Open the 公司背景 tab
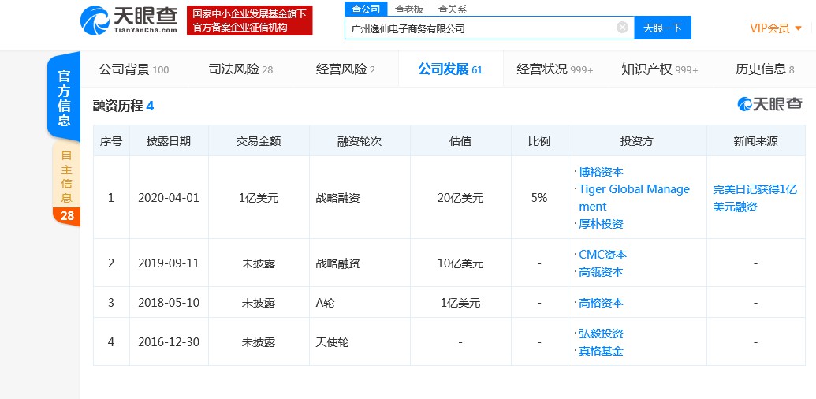Screen dimensions: 816x399 click(x=134, y=69)
